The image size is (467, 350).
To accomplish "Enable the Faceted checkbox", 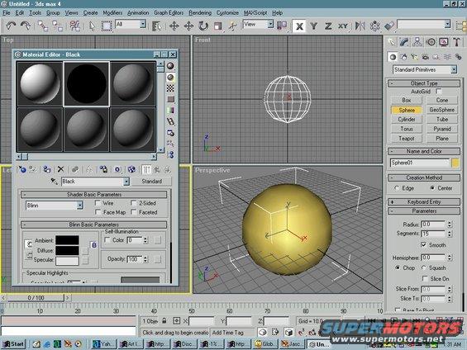I will [133, 212].
